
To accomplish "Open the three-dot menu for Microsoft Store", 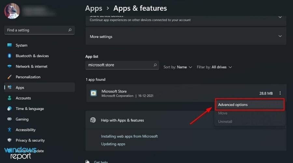I will click(x=280, y=93).
